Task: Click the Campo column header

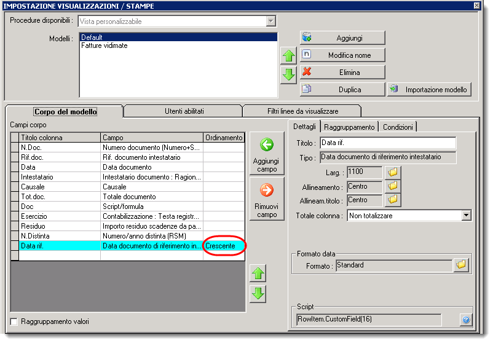Action: pos(152,138)
